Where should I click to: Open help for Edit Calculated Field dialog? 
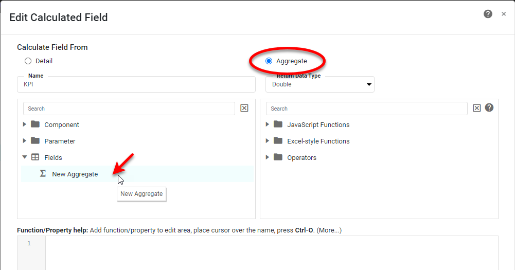coord(488,14)
